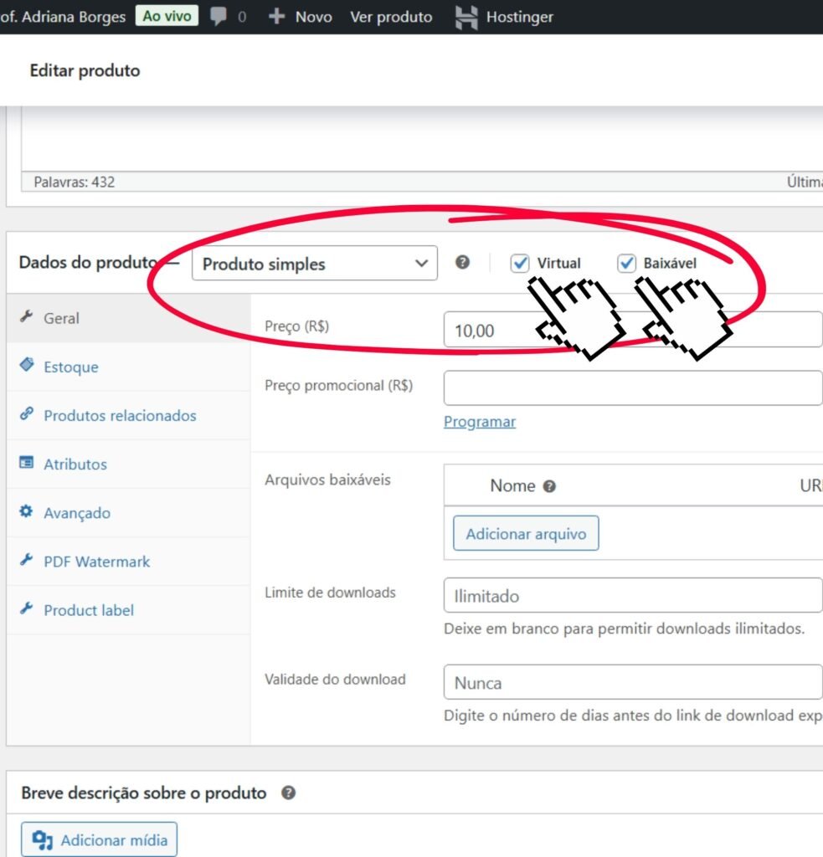Click help icon beside Nome column
823x857 pixels.
click(549, 486)
